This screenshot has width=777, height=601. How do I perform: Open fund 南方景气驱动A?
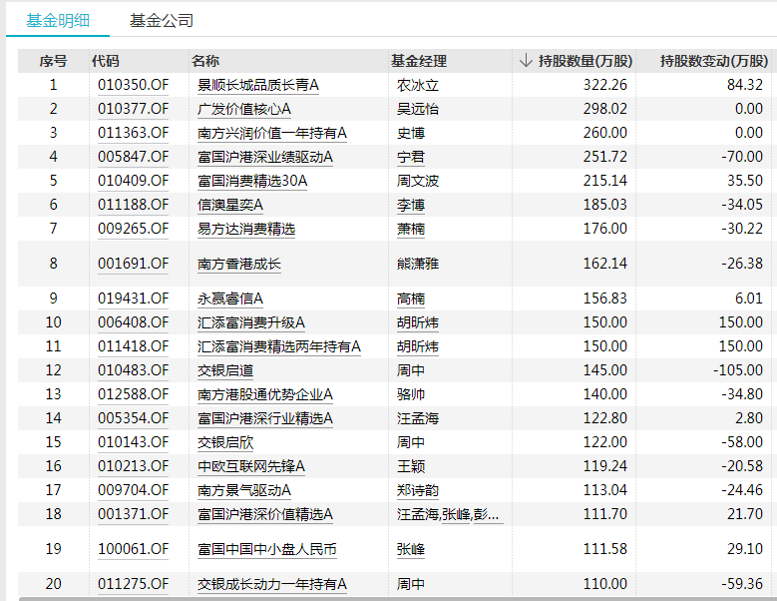tap(243, 490)
